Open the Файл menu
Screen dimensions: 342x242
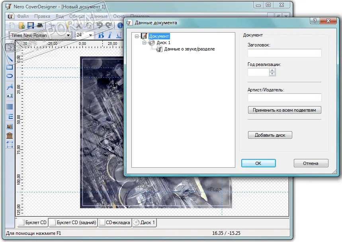[23, 16]
